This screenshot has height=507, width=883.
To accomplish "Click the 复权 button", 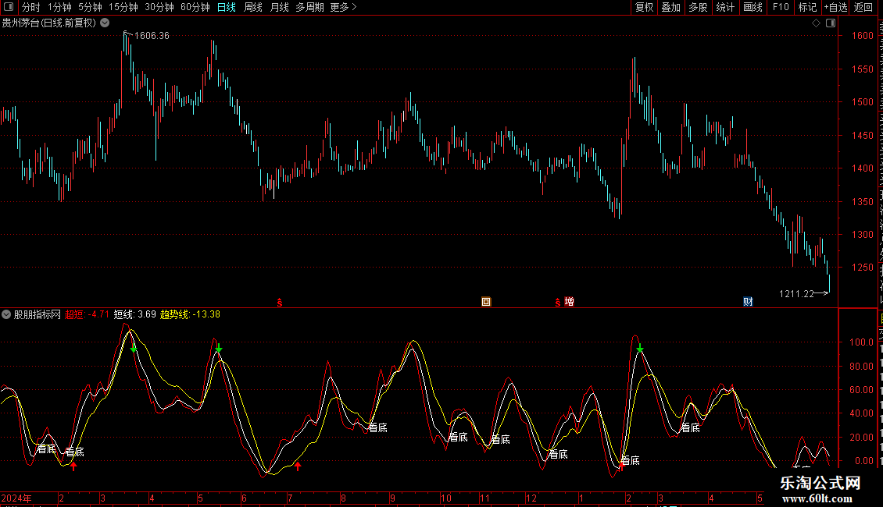I will tap(644, 7).
